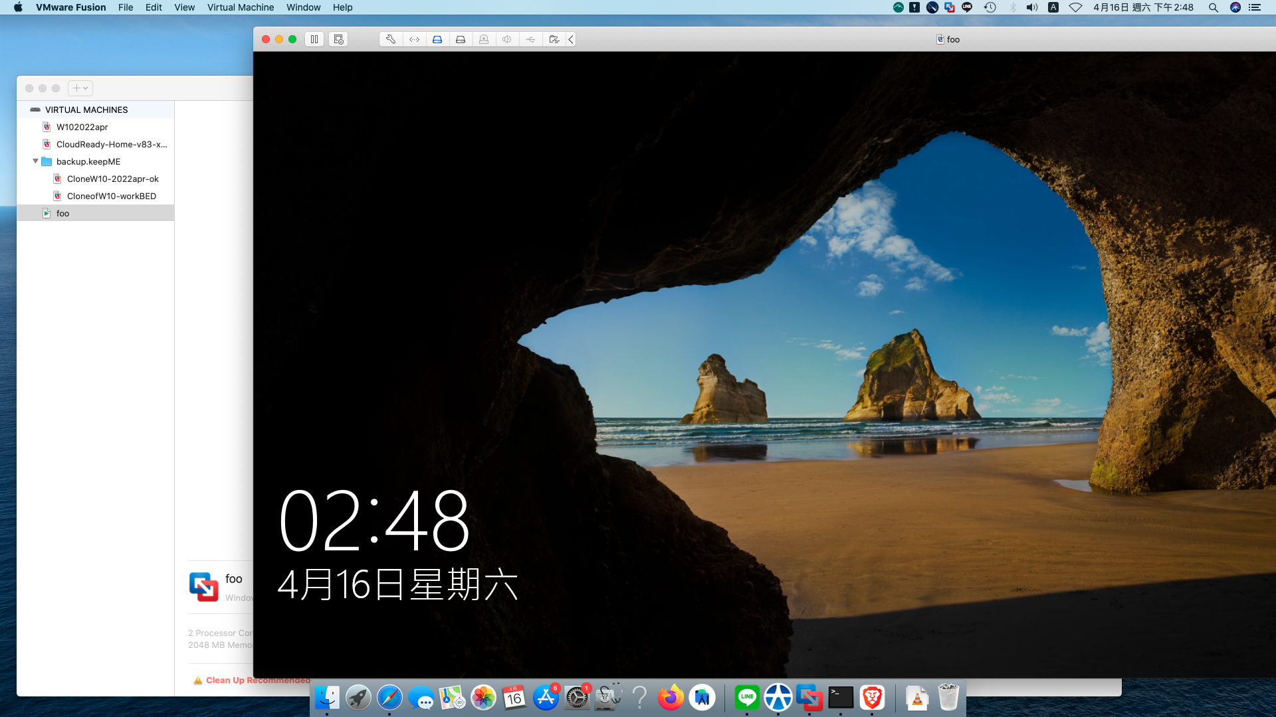Image resolution: width=1276 pixels, height=717 pixels.
Task: Click the shared folders icon
Action: (554, 39)
